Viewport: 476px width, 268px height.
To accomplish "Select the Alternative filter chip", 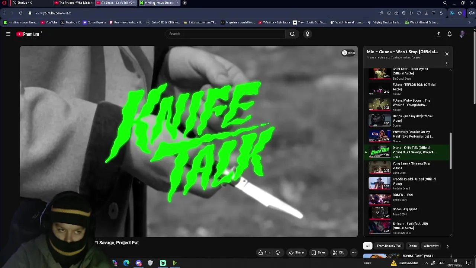I will point(431,246).
